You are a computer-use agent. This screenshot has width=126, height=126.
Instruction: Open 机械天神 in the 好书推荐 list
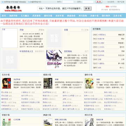101,39
